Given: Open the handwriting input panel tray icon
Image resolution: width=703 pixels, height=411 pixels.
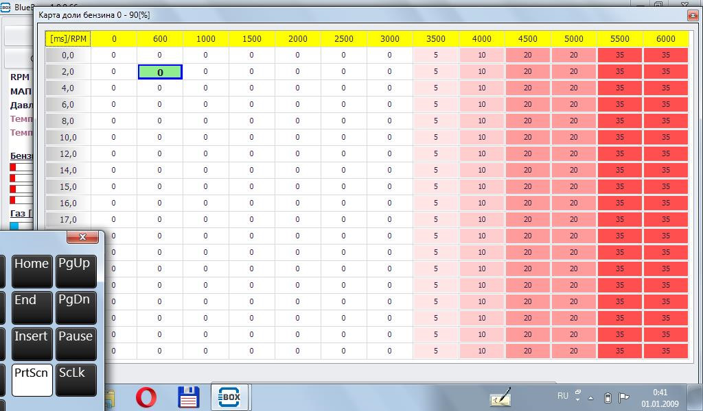Looking at the screenshot, I should point(500,397).
